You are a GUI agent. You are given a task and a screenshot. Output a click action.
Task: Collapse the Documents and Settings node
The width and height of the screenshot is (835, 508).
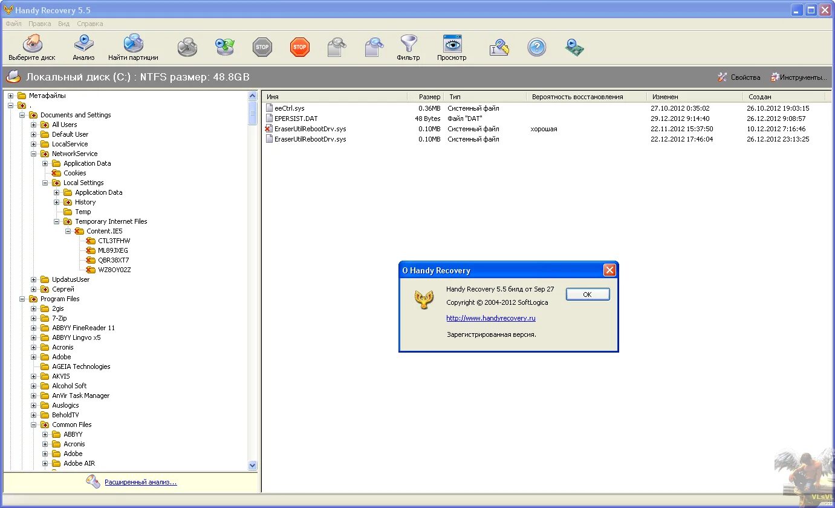point(22,115)
